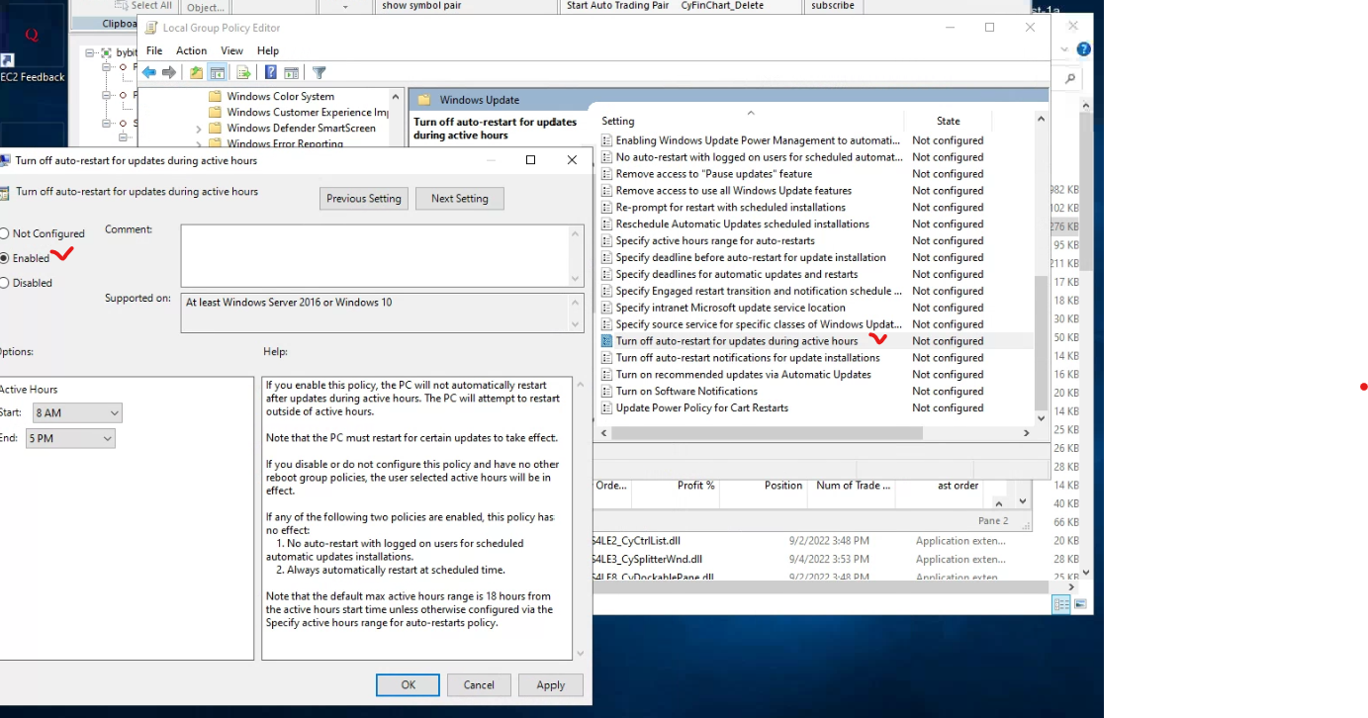The height and width of the screenshot is (718, 1368).
Task: Open the Action menu
Action: [192, 50]
